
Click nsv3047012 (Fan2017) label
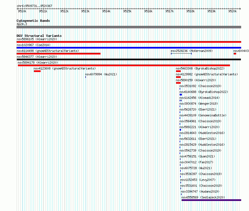point(196,162)
